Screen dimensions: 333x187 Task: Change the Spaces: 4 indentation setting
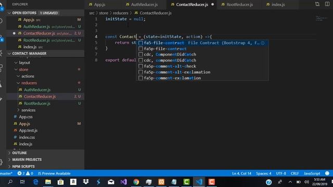pyautogui.click(x=264, y=173)
